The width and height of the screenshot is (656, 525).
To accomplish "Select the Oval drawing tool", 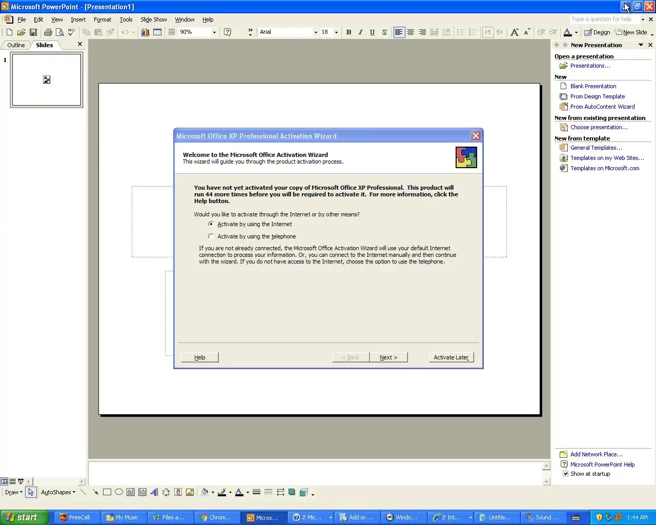I will click(119, 492).
